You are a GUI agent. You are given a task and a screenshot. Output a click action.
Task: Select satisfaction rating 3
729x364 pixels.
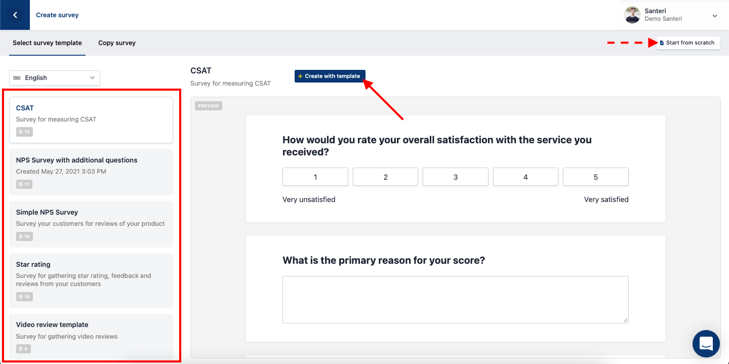click(x=456, y=177)
